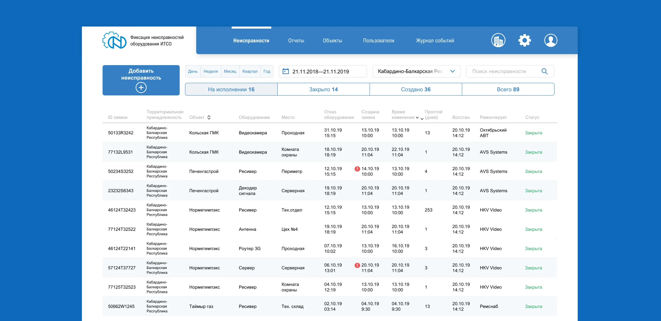This screenshot has width=661, height=321.
Task: Click the search magnifier icon
Action: (545, 71)
